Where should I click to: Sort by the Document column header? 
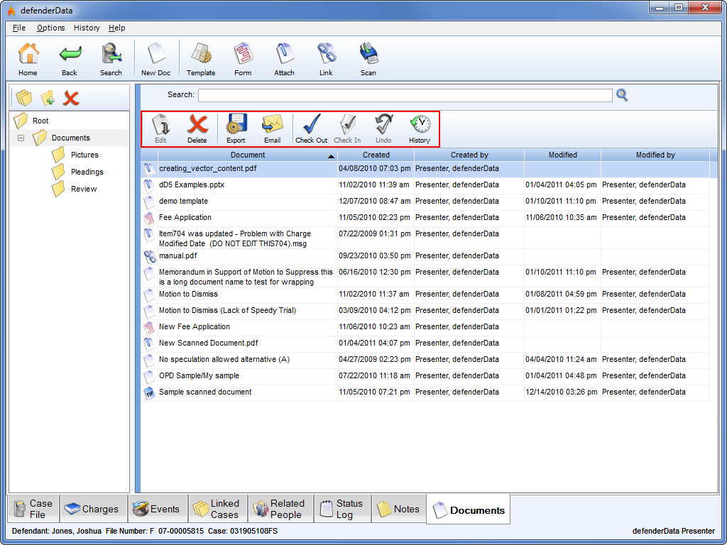[x=248, y=155]
